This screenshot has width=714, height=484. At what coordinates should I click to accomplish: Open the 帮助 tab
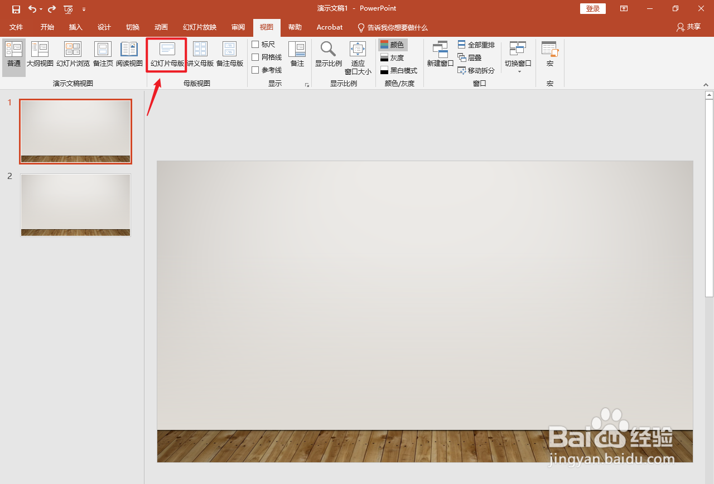click(295, 27)
